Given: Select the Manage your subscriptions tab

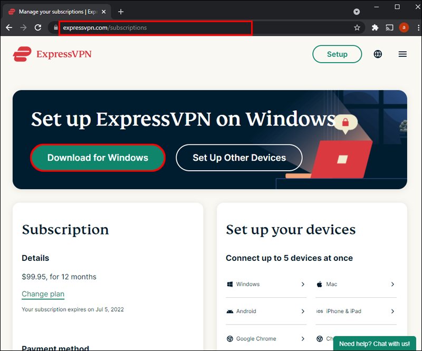Looking at the screenshot, I should click(x=57, y=12).
